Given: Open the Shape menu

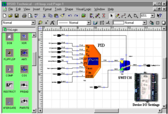Looking at the screenshot, I should click(x=69, y=9).
